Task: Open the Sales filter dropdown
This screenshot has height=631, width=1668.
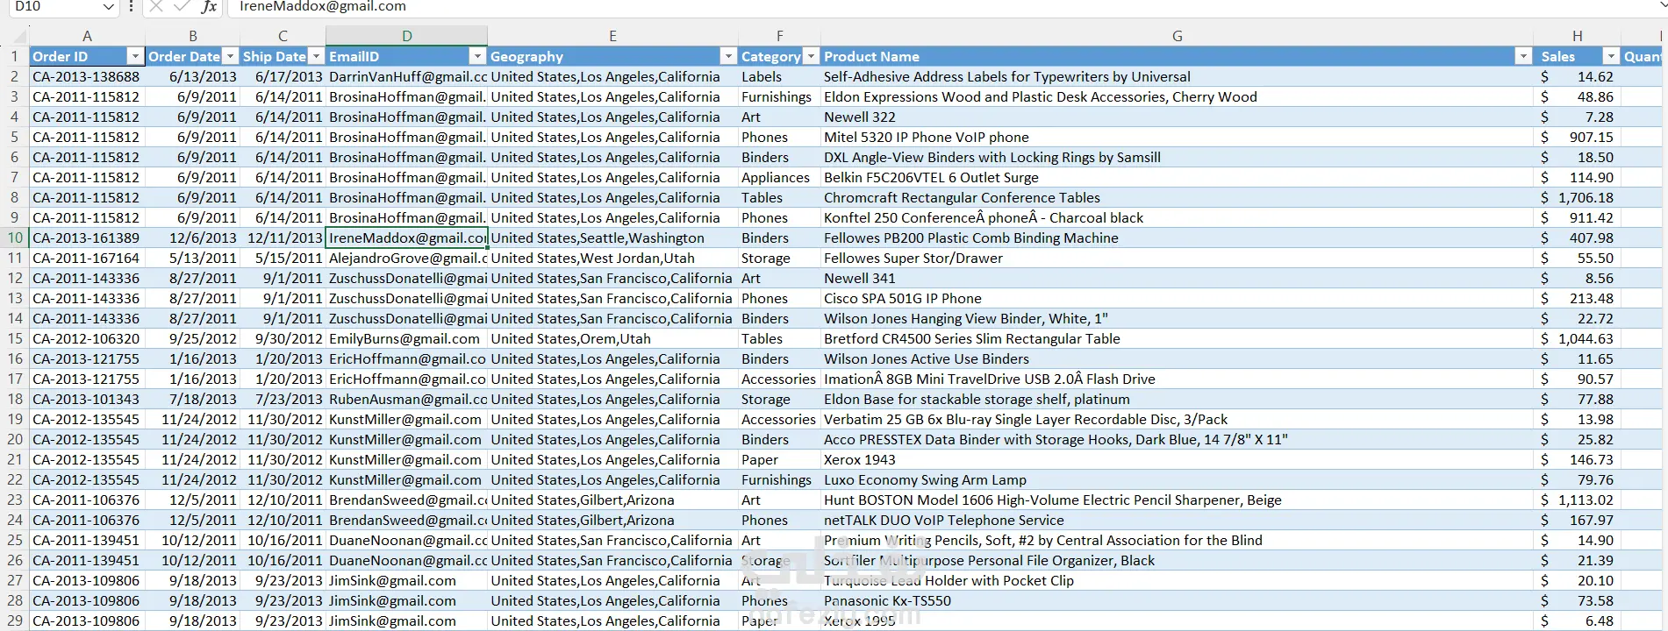Action: (x=1611, y=56)
